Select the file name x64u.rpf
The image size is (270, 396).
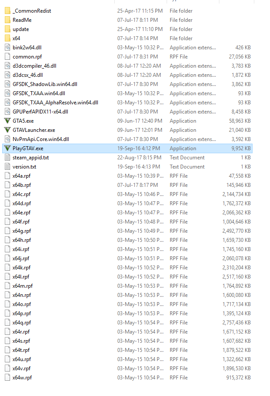[x=22, y=359]
